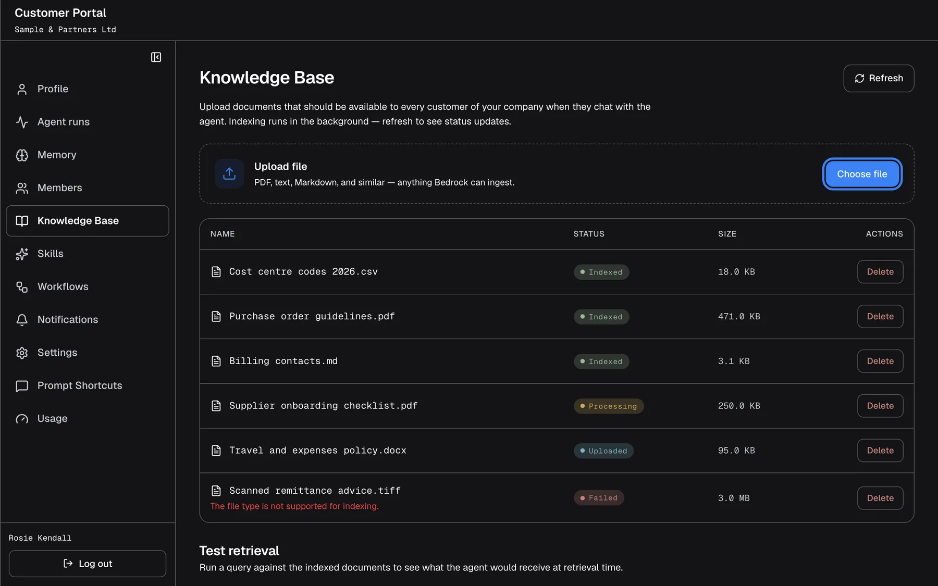Click the Memory brain icon

point(22,155)
